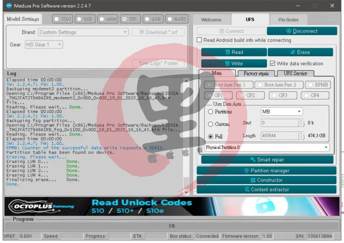Click the Smart repair button

[267, 160]
